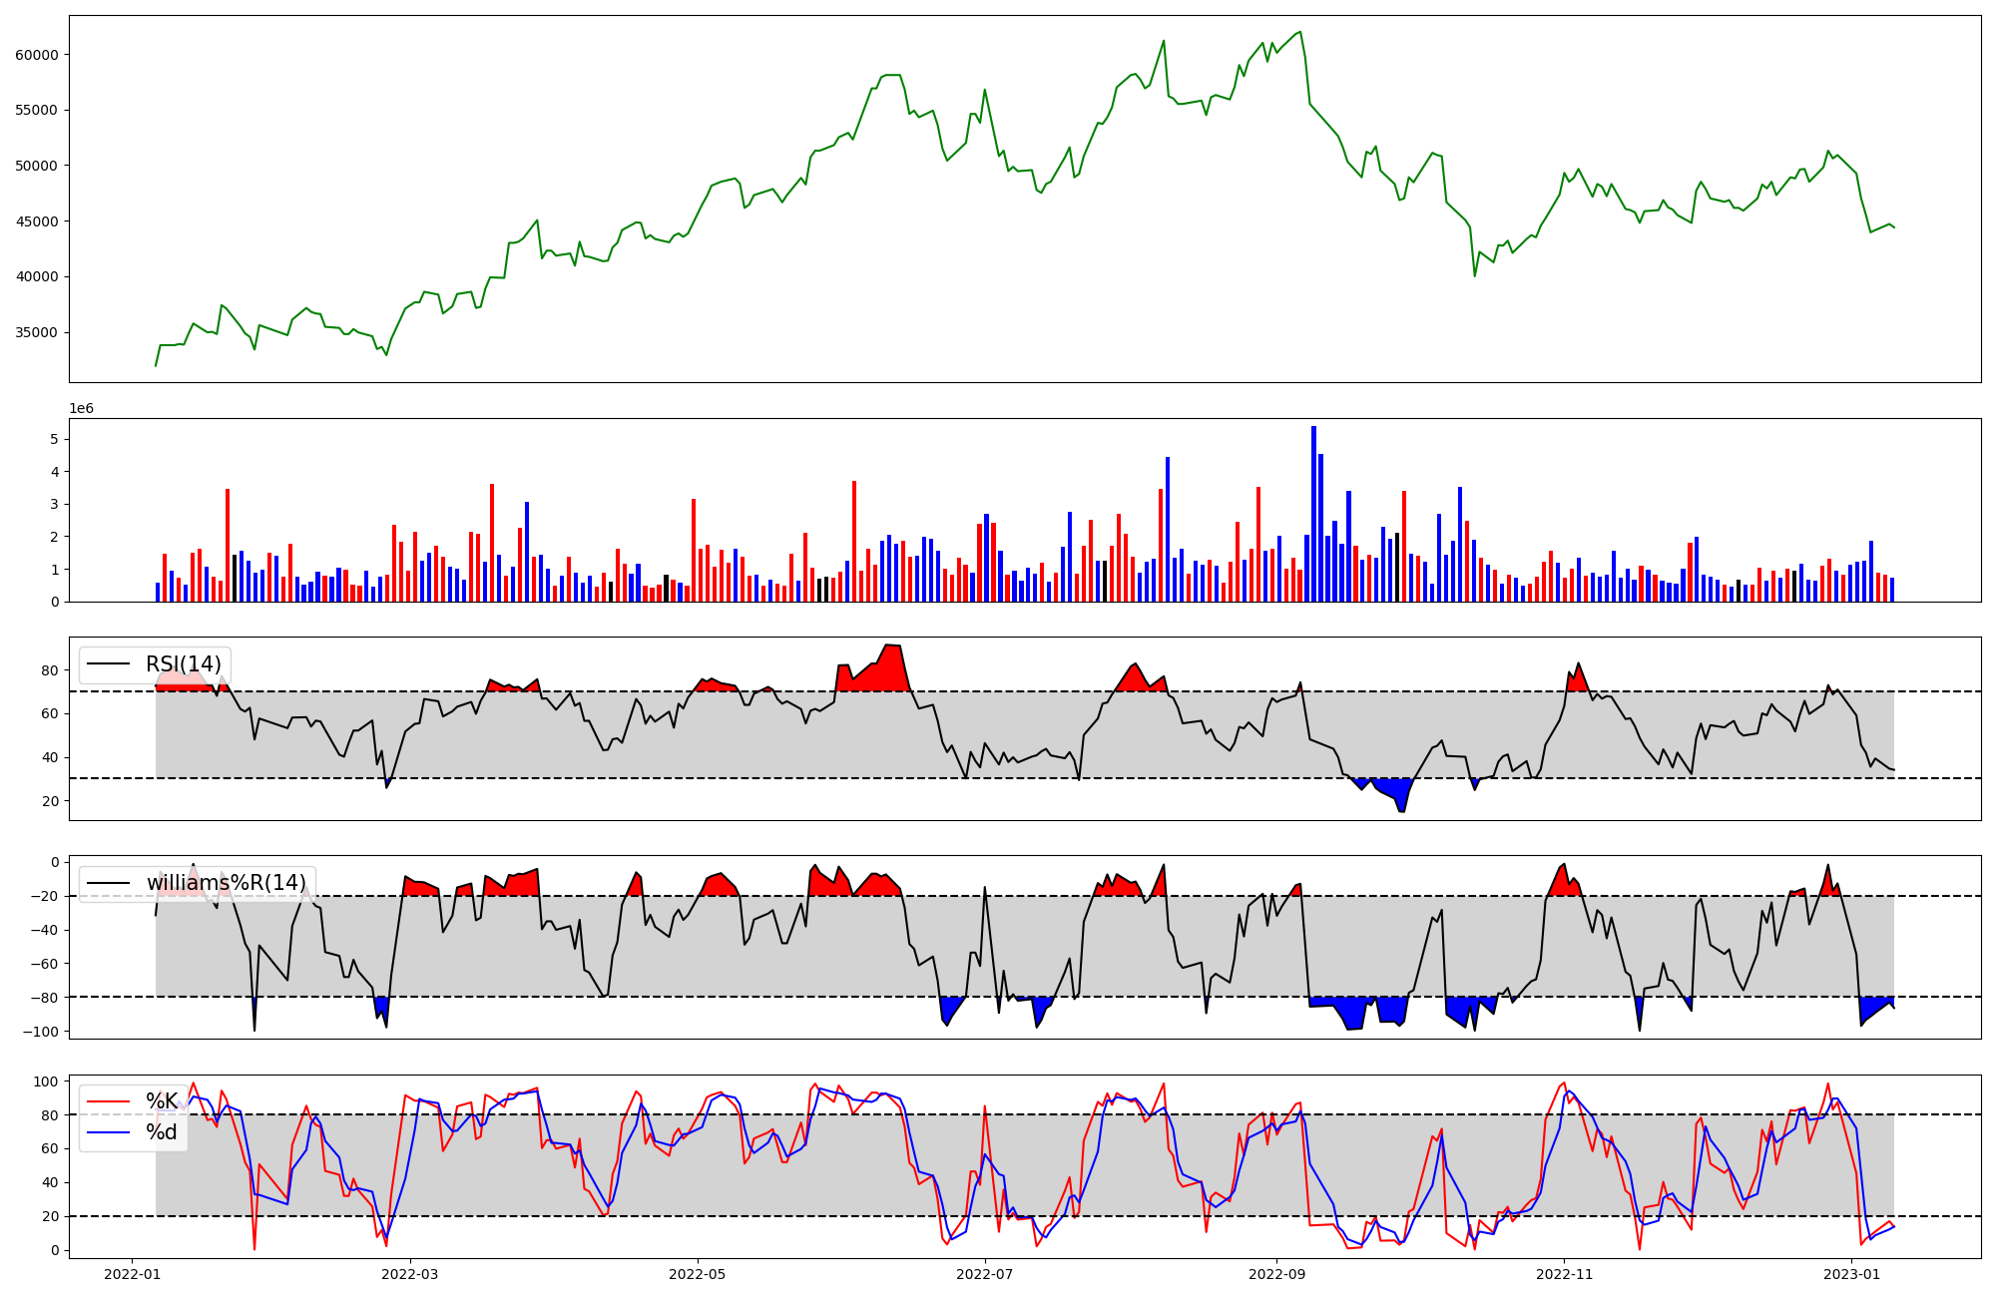Click the 1e6 volume scale label

click(x=81, y=408)
